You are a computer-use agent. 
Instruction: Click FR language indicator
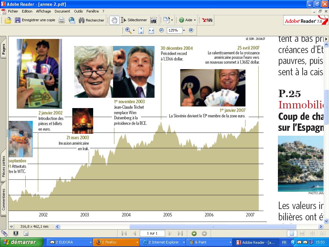[x=284, y=242]
